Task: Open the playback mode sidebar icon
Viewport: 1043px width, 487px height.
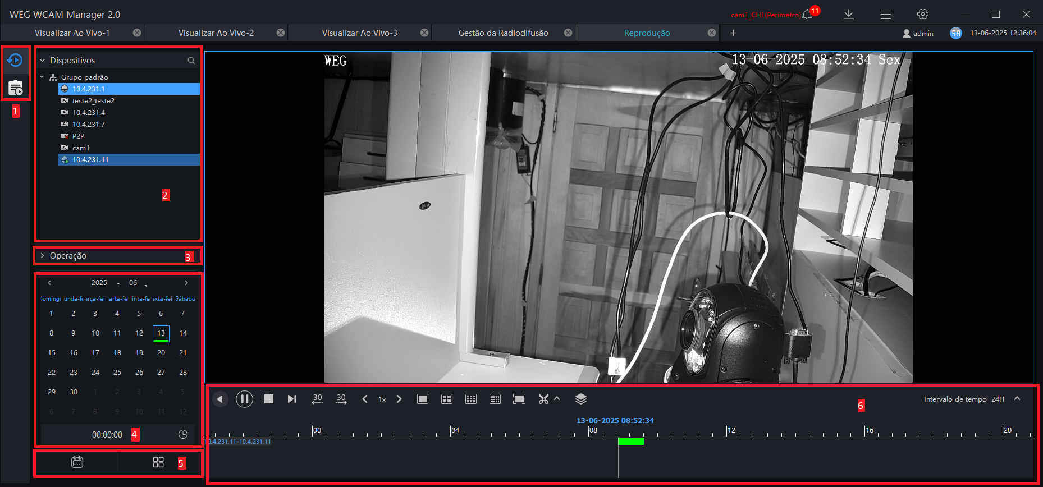Action: (15, 59)
